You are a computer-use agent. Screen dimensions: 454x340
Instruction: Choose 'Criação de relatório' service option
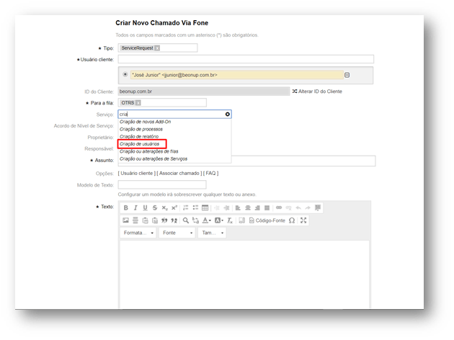pos(139,136)
